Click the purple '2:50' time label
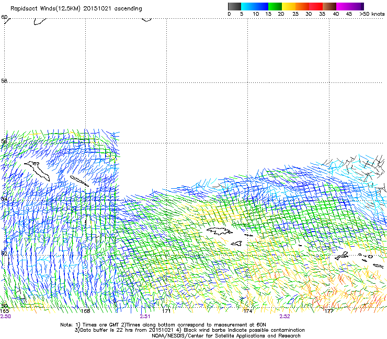 pos(5,317)
